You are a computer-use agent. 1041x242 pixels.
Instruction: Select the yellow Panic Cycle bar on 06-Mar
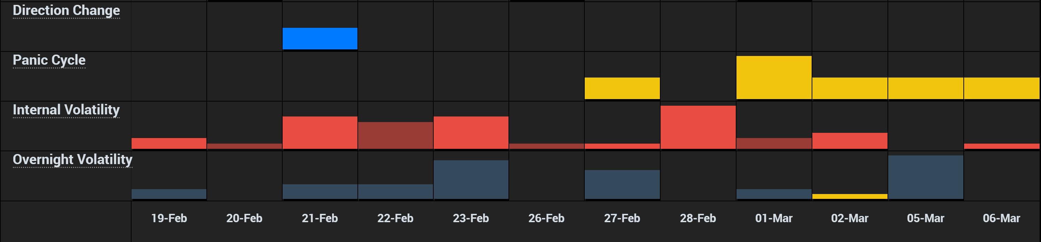coord(1001,88)
